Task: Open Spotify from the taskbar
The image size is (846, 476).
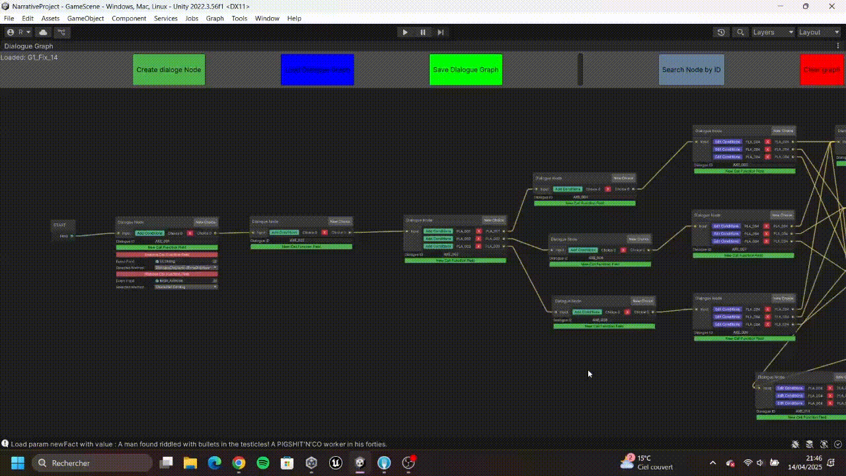Action: coord(262,463)
